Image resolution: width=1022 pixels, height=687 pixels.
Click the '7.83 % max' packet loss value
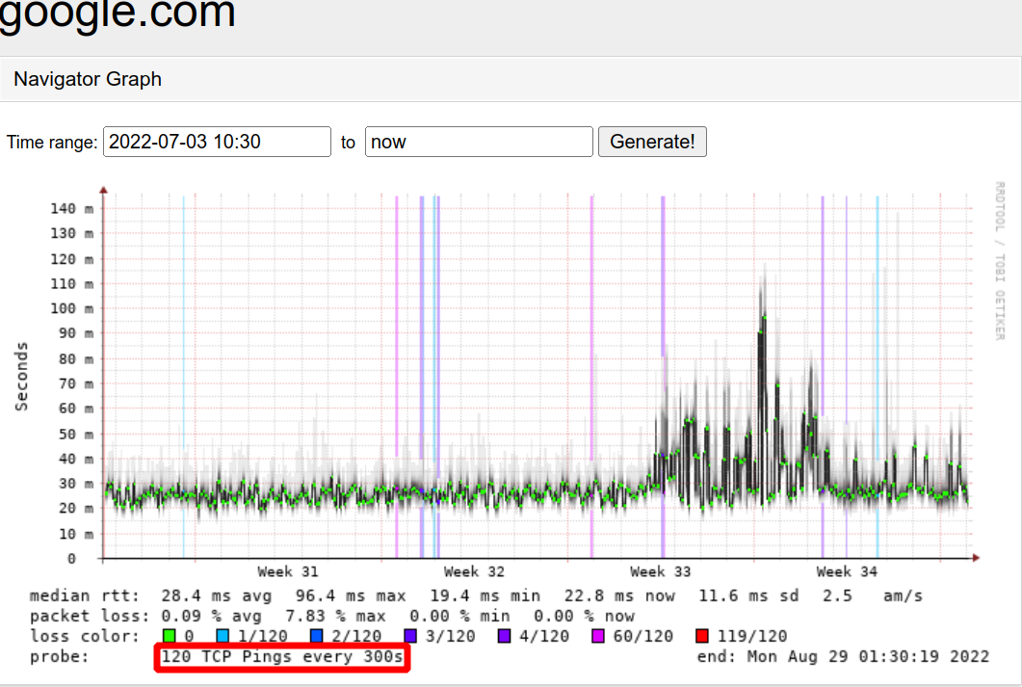[335, 616]
